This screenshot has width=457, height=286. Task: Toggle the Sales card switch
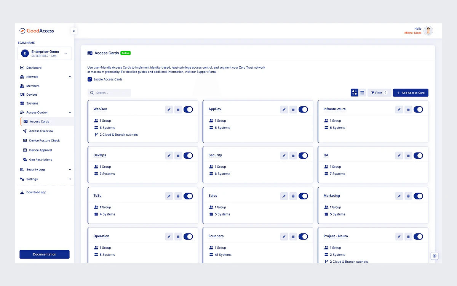303,196
